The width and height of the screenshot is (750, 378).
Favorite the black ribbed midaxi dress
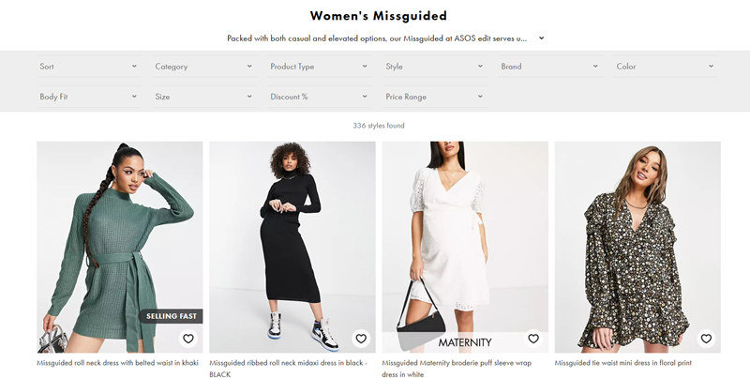click(361, 339)
